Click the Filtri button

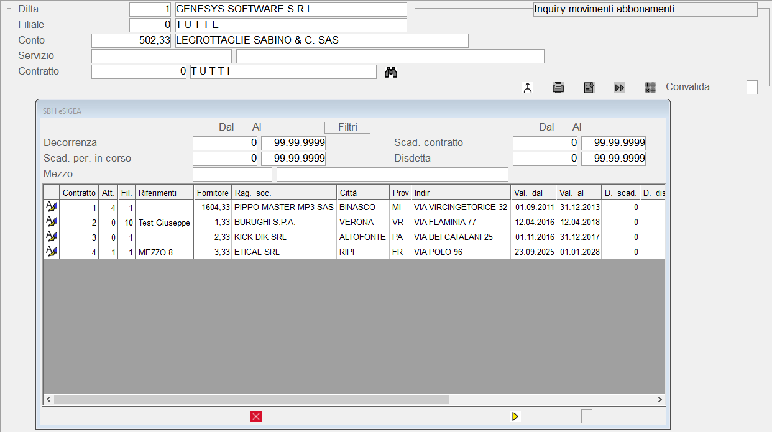click(x=347, y=127)
